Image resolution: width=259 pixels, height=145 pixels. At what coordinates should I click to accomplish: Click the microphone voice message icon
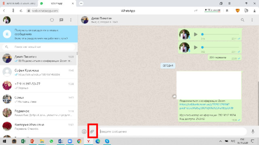(253, 132)
